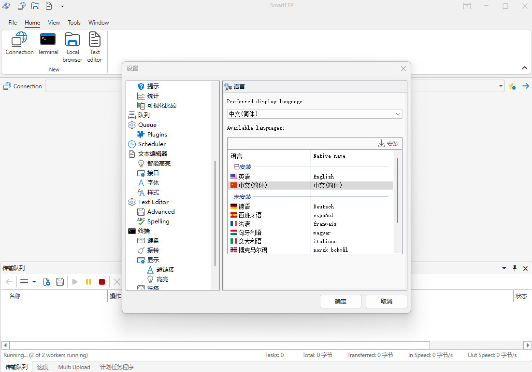The width and height of the screenshot is (532, 372).
Task: Switch to the Multi Upload bottom tab
Action: click(x=74, y=367)
